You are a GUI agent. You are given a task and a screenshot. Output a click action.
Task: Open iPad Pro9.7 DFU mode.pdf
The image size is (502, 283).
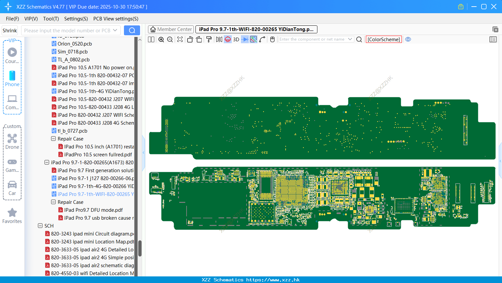(x=91, y=210)
